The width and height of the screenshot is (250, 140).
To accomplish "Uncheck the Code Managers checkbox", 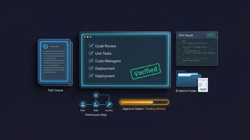I will 91,61.
